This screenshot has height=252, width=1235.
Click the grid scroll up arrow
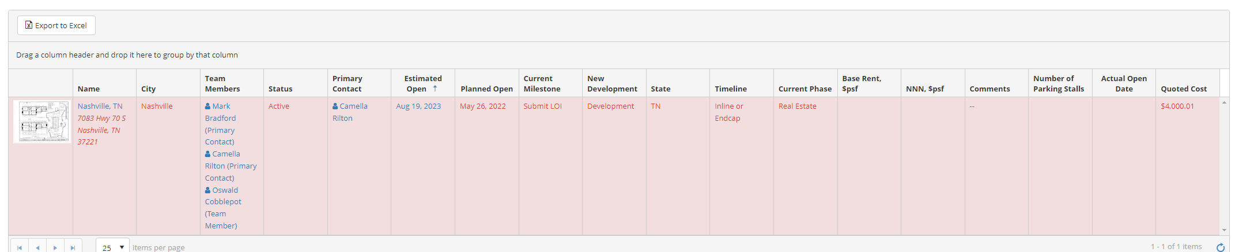point(1224,102)
